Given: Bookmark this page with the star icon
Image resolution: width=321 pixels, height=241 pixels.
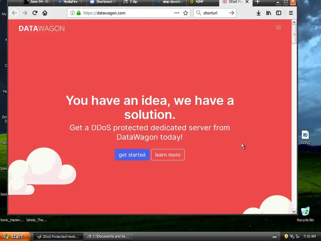Looking at the screenshot, I should coord(186,13).
